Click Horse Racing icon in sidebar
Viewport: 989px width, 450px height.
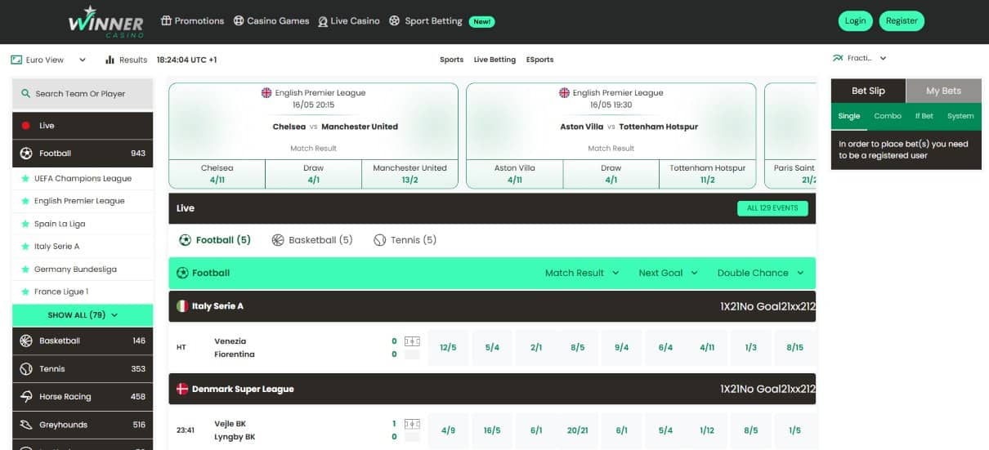click(x=25, y=397)
